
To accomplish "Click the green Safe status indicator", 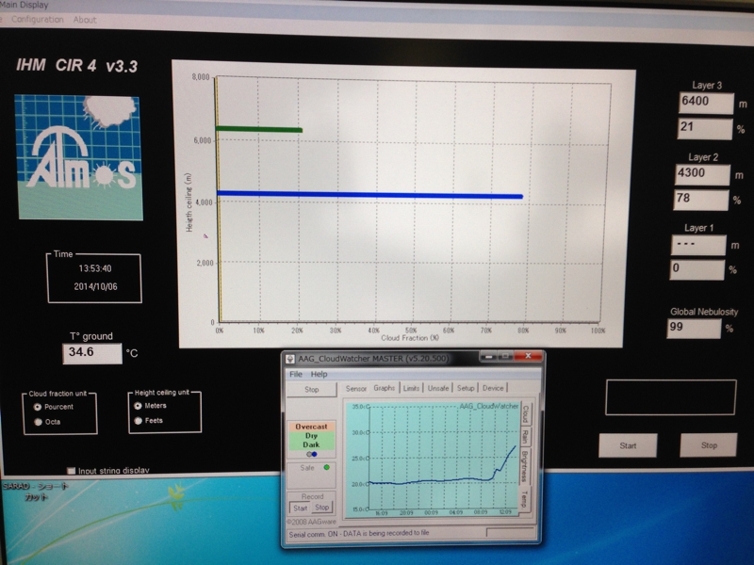I will click(x=327, y=466).
